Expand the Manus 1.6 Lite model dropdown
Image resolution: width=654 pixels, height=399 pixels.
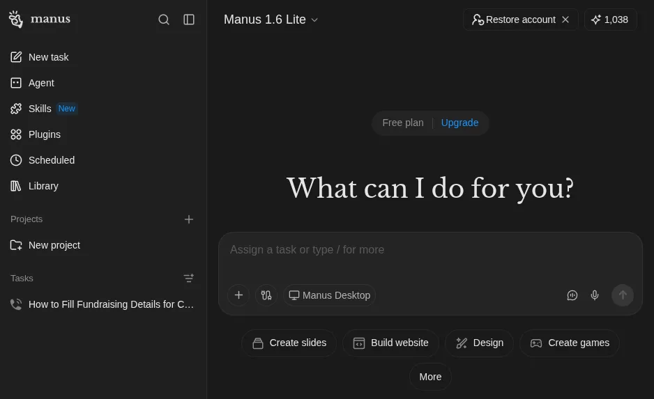(271, 19)
